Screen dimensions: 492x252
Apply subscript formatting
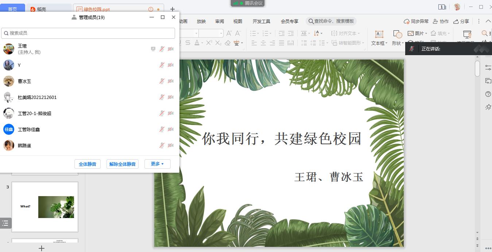pos(218,43)
